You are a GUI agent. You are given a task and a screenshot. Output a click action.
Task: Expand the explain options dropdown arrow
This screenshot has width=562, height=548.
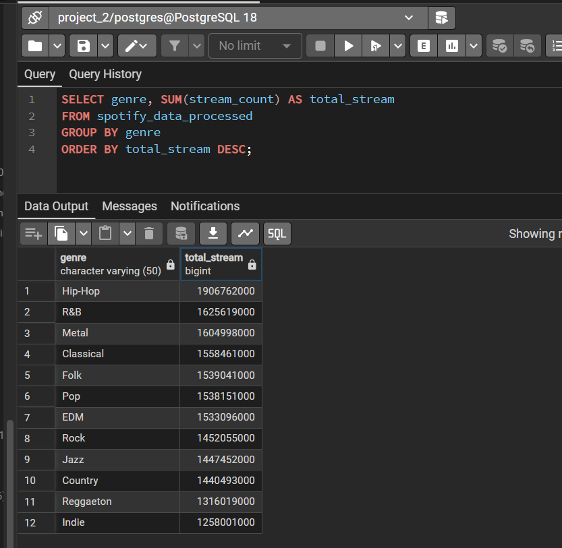pos(474,46)
